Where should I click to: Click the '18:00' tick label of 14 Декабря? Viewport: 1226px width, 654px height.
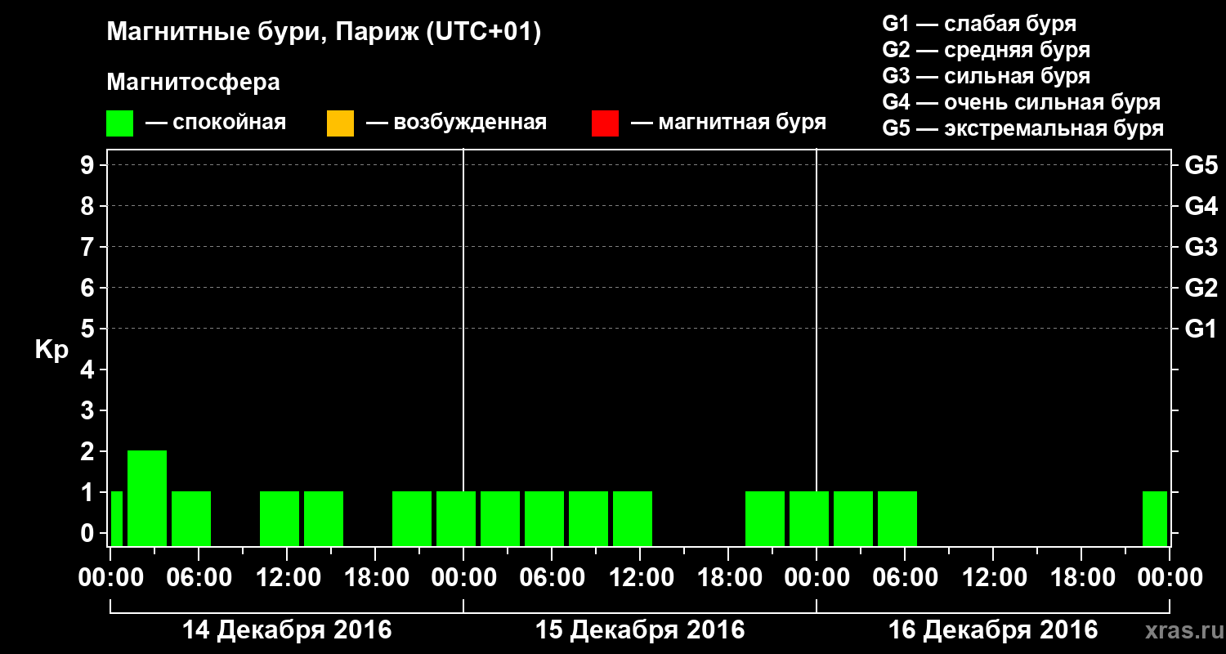click(x=375, y=578)
